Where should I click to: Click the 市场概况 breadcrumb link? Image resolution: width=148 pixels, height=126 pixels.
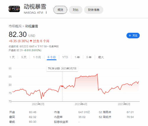[x=15, y=26]
